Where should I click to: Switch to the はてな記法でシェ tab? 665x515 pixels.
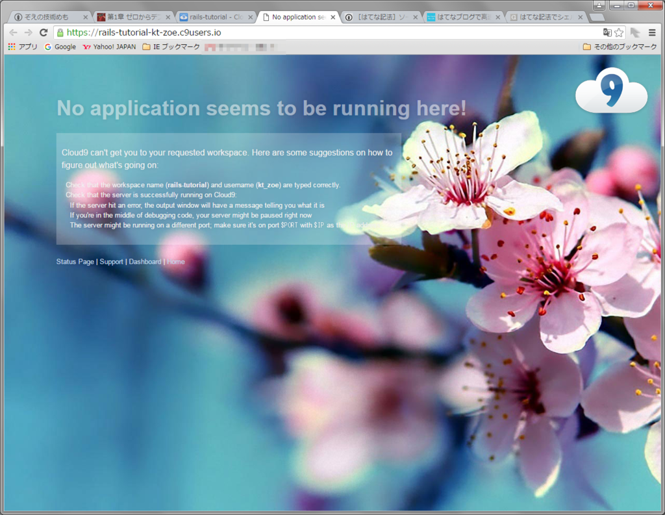point(546,17)
